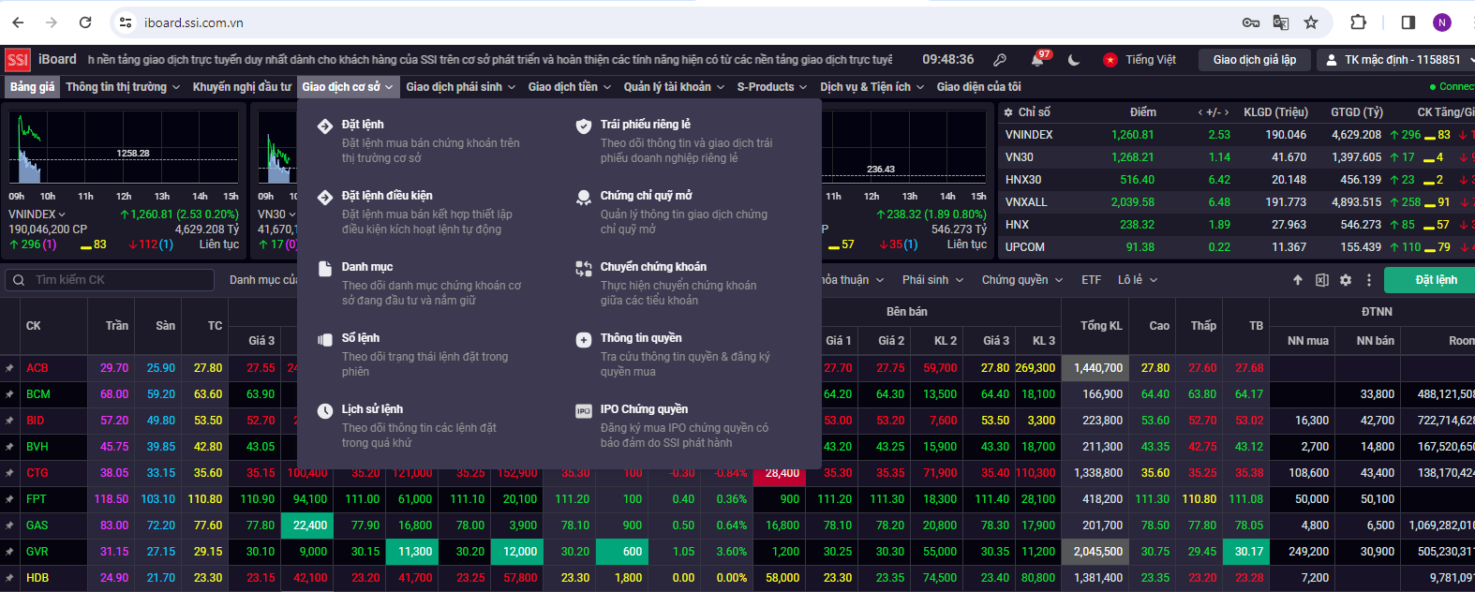Open table settings gear icon
This screenshot has width=1475, height=592.
pyautogui.click(x=1346, y=280)
